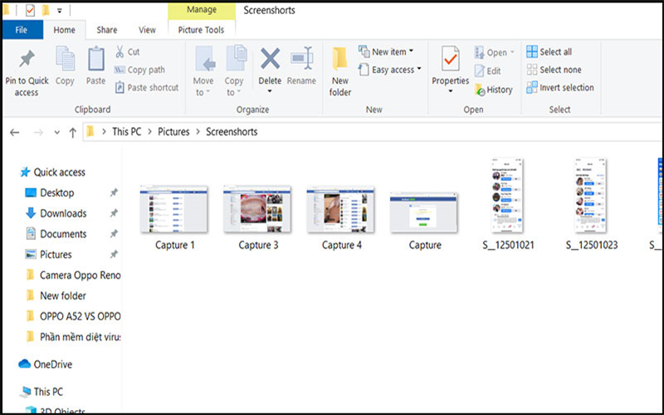Screen dimensions: 664x415
Task: Click the OneDrive cloud icon
Action: 25,364
